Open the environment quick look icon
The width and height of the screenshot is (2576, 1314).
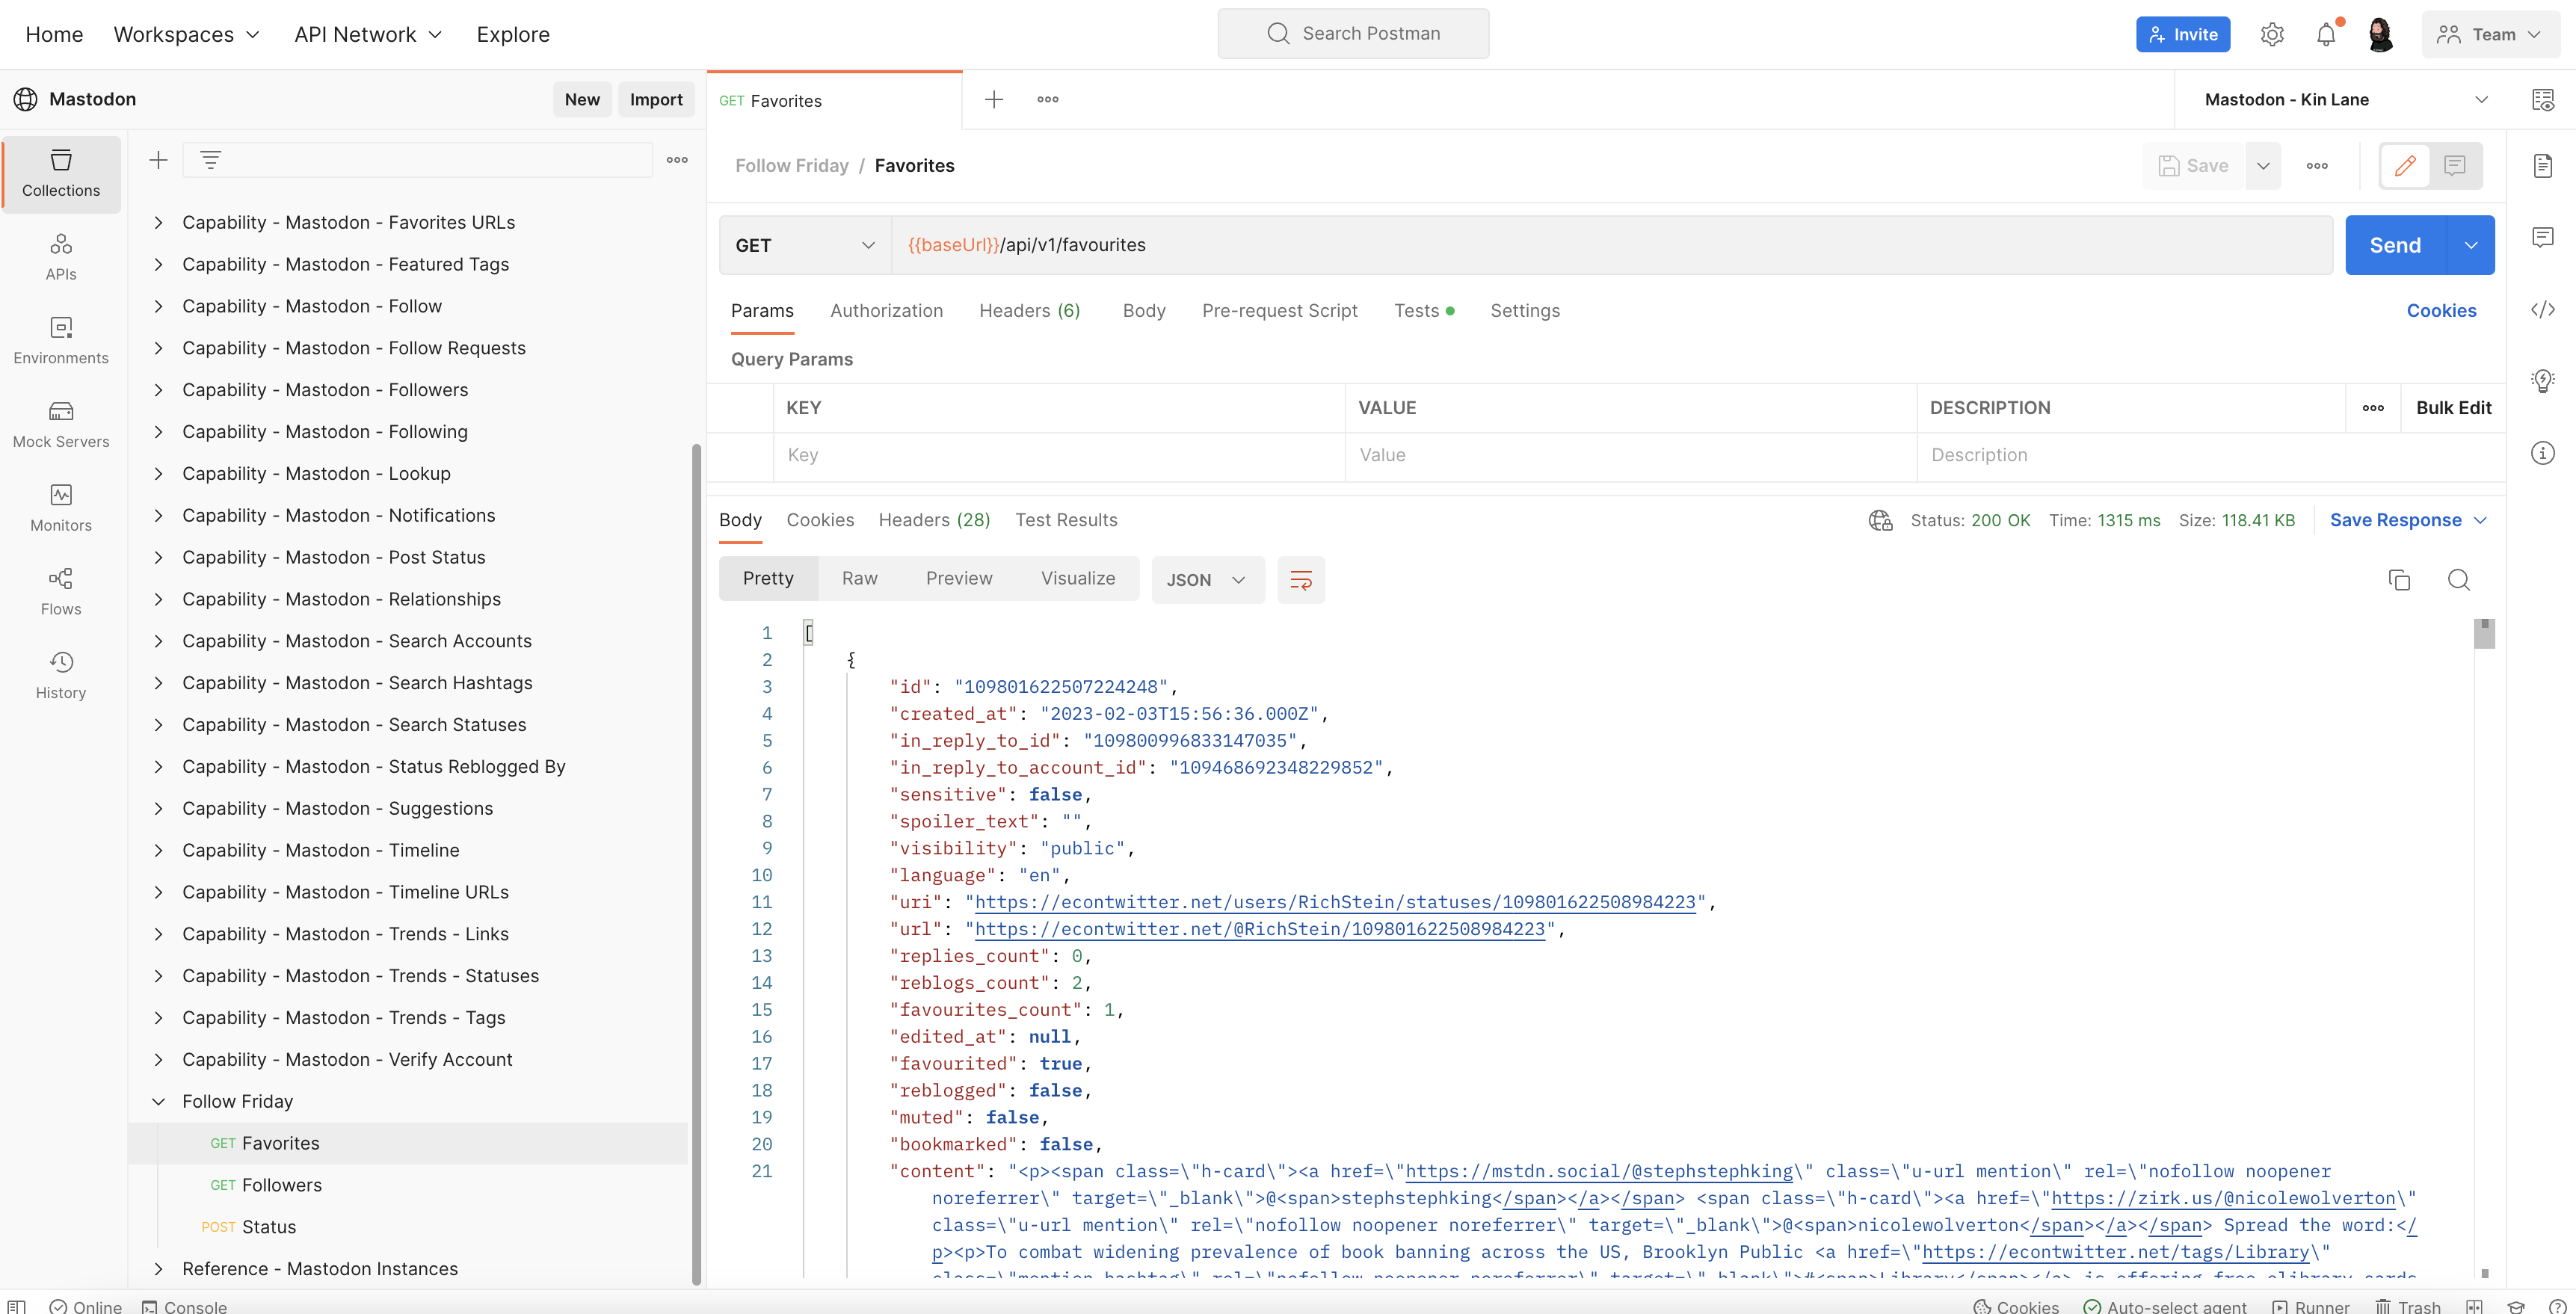[x=2542, y=99]
